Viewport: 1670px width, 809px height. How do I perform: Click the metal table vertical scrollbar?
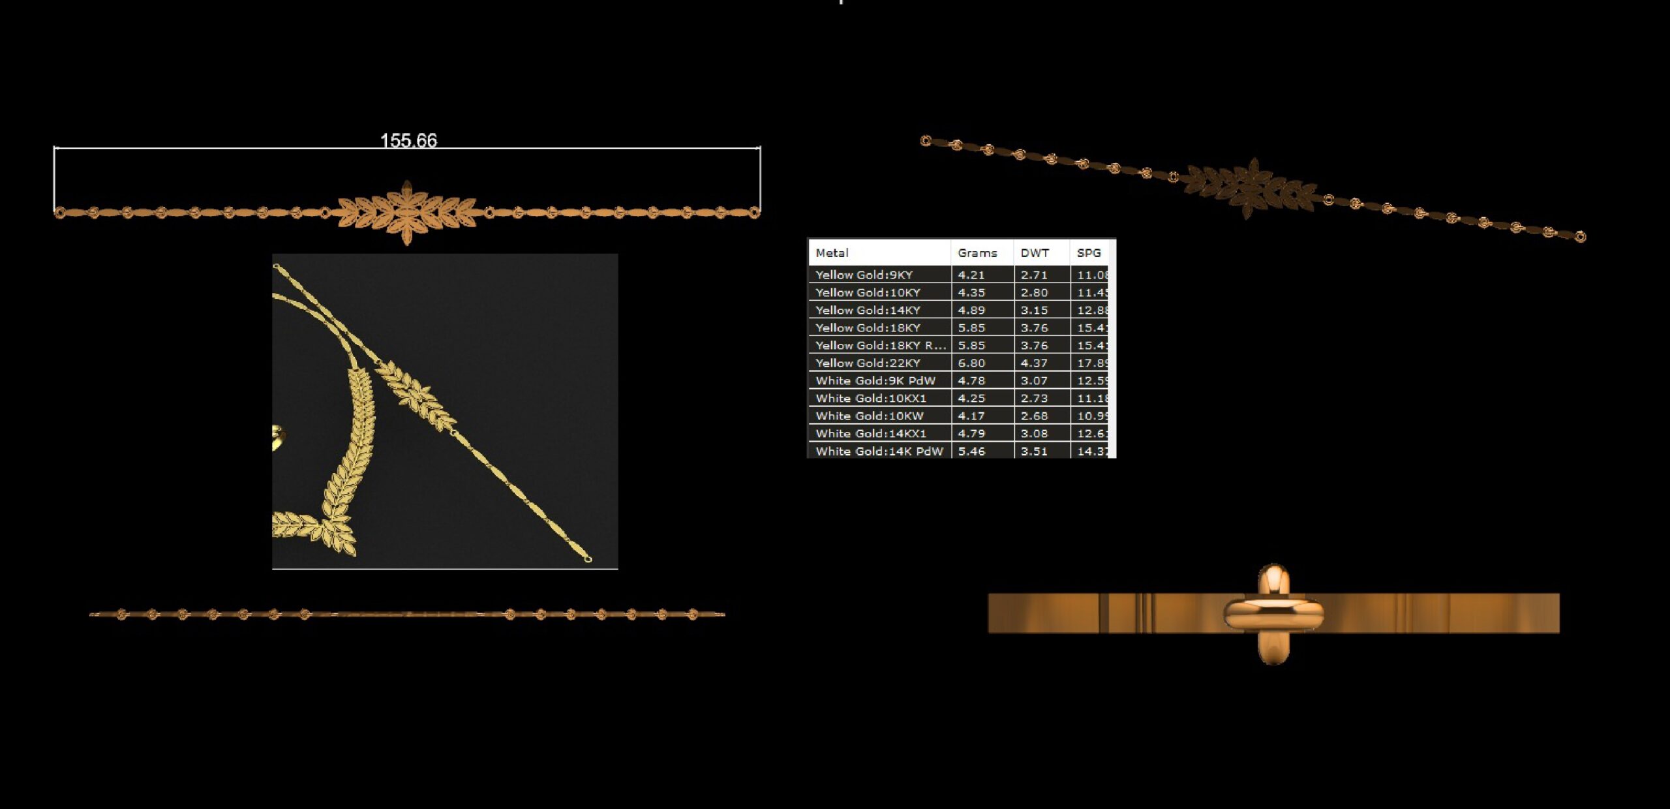coord(1112,352)
